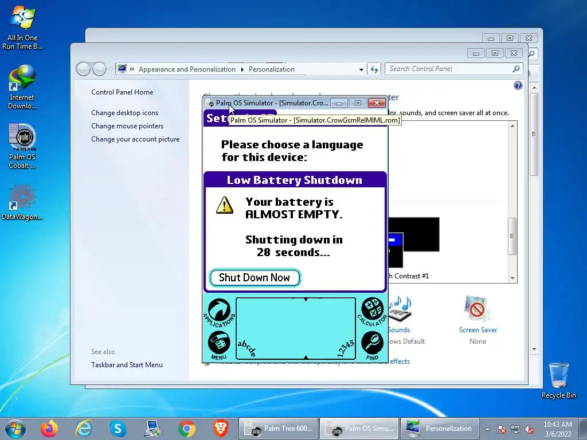587x440 pixels.
Task: Tap the Calculator silkscreen icon
Action: point(372,312)
